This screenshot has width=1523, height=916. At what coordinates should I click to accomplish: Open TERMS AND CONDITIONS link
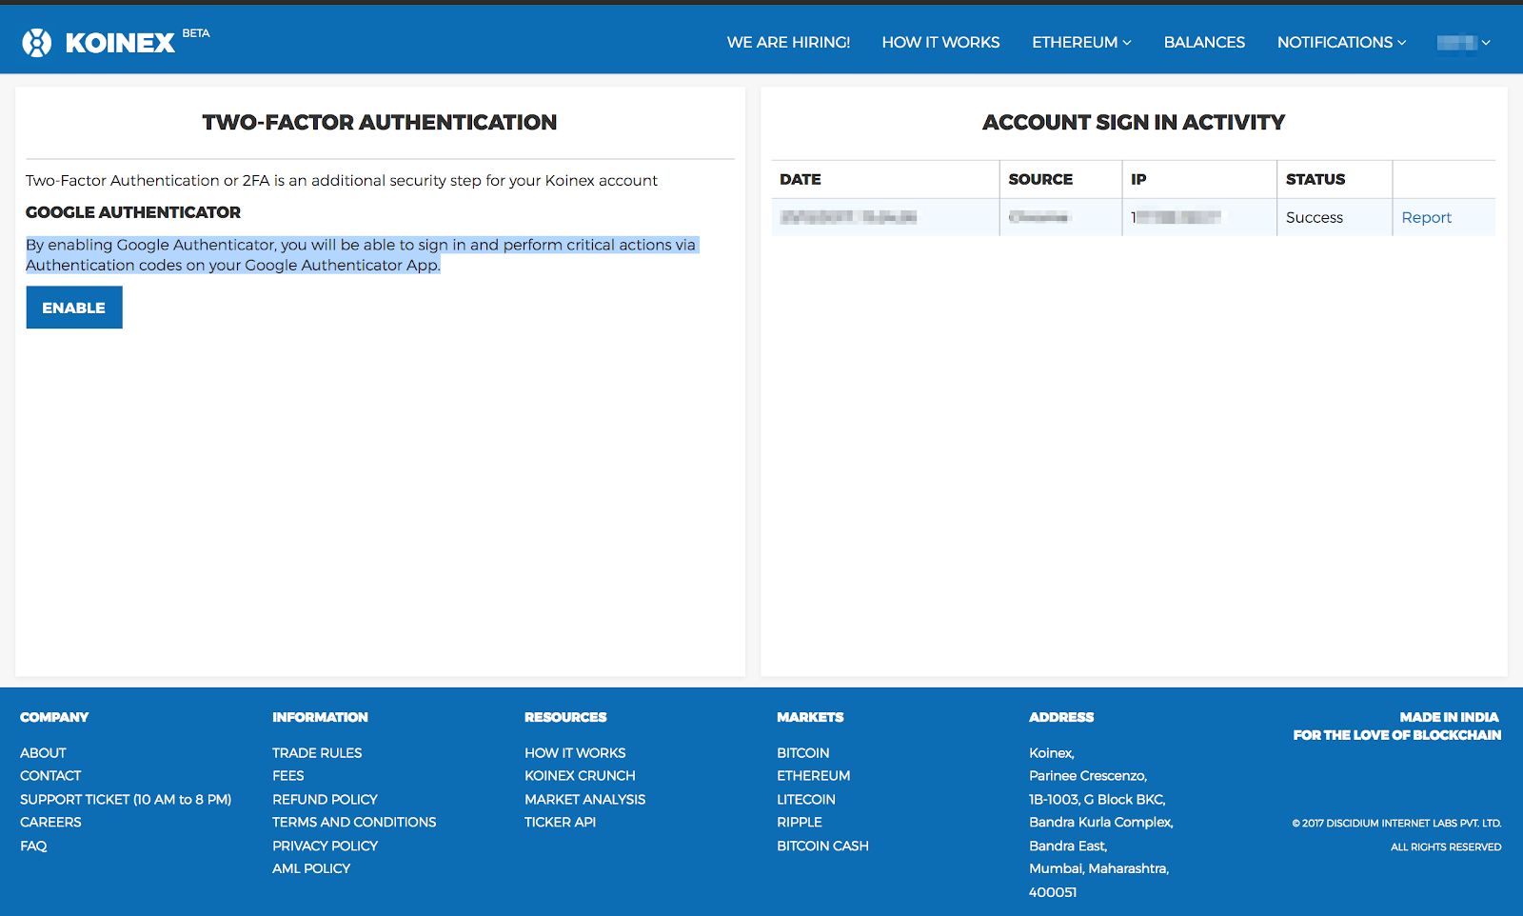[x=354, y=823]
